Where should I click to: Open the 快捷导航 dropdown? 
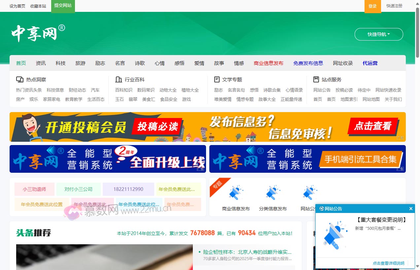click(379, 34)
